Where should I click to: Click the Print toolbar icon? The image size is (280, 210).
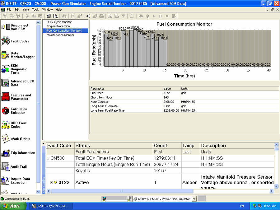click(49, 16)
